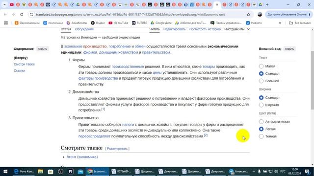Show hidden tray icons with the chevron
The image size is (314, 176).
point(254,172)
